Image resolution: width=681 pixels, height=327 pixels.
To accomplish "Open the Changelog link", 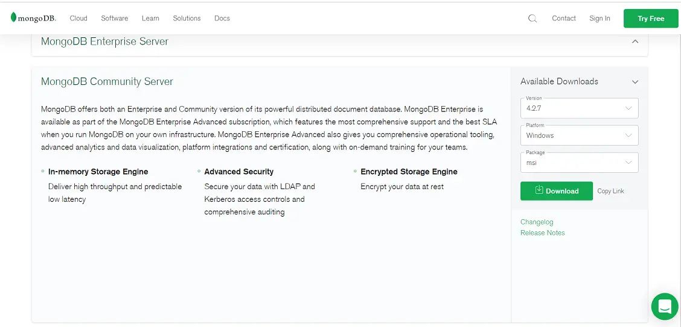I will (x=537, y=222).
